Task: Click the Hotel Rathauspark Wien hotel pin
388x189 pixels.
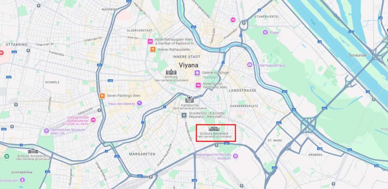Action: 150,41
